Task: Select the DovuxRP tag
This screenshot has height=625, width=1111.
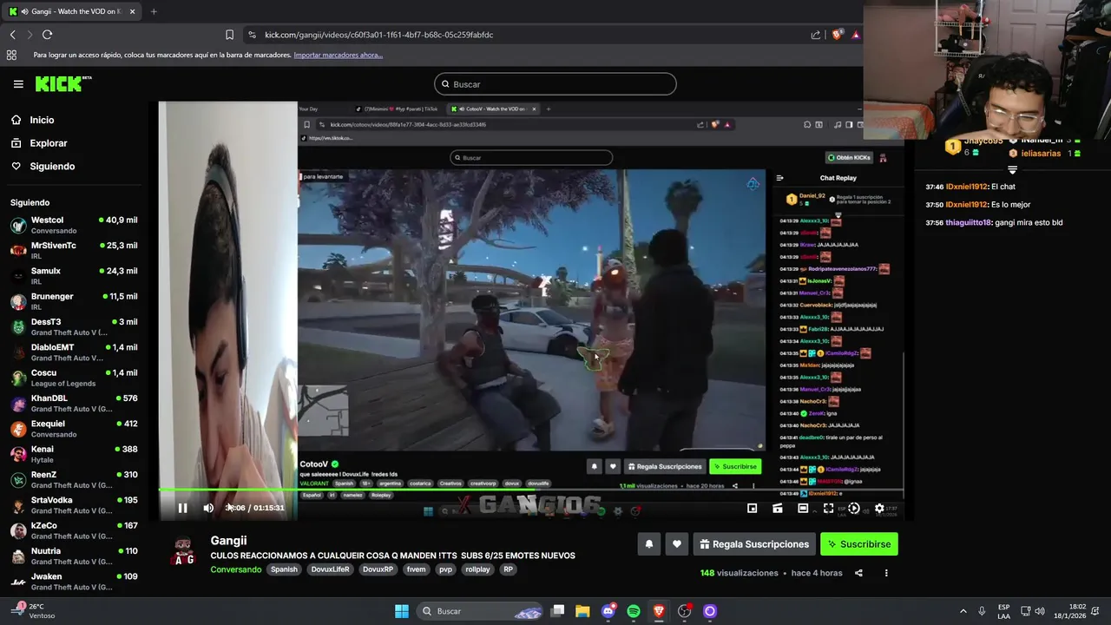Action: pos(378,569)
